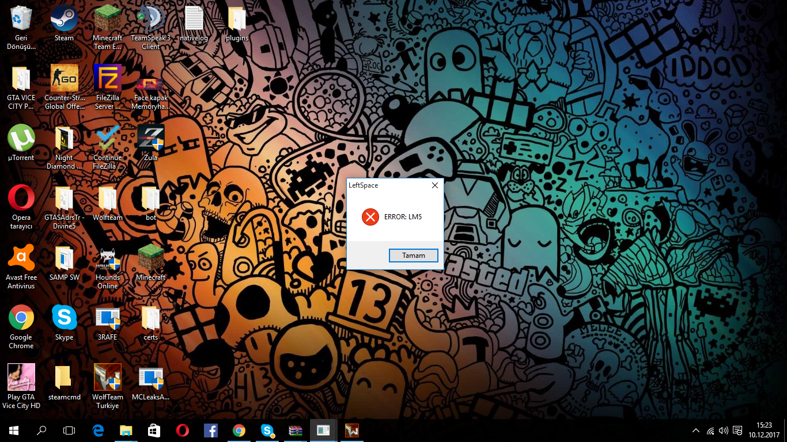
Task: Select the Hounds Online shortcut
Action: (108, 267)
